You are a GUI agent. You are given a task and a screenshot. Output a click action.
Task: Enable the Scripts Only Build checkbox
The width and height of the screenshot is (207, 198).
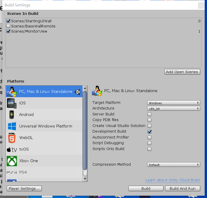(149, 149)
